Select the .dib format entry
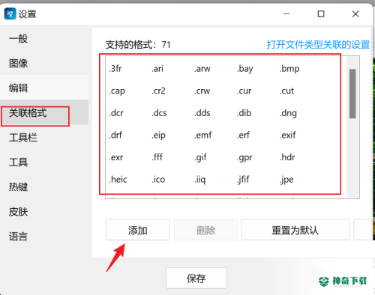375x295 pixels. 244,113
